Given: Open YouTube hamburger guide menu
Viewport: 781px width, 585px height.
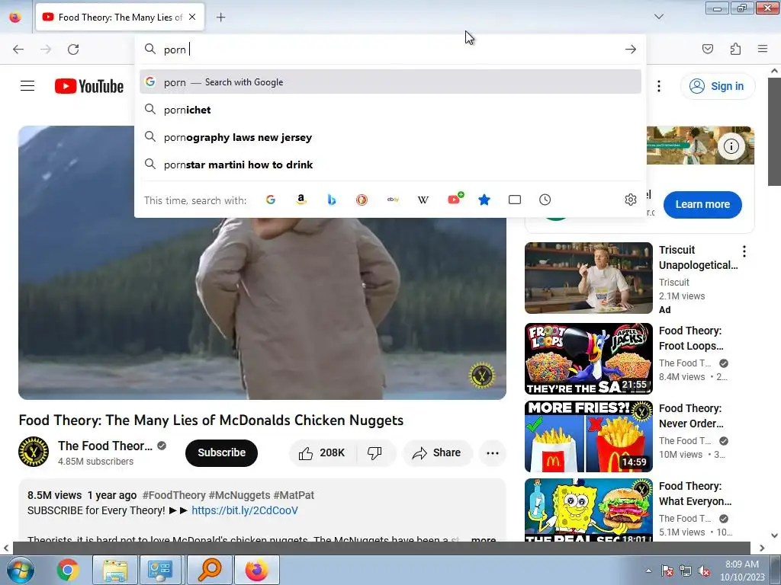Looking at the screenshot, I should point(27,86).
